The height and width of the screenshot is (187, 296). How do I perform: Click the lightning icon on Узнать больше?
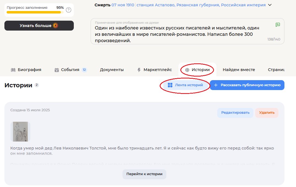pyautogui.click(x=55, y=26)
